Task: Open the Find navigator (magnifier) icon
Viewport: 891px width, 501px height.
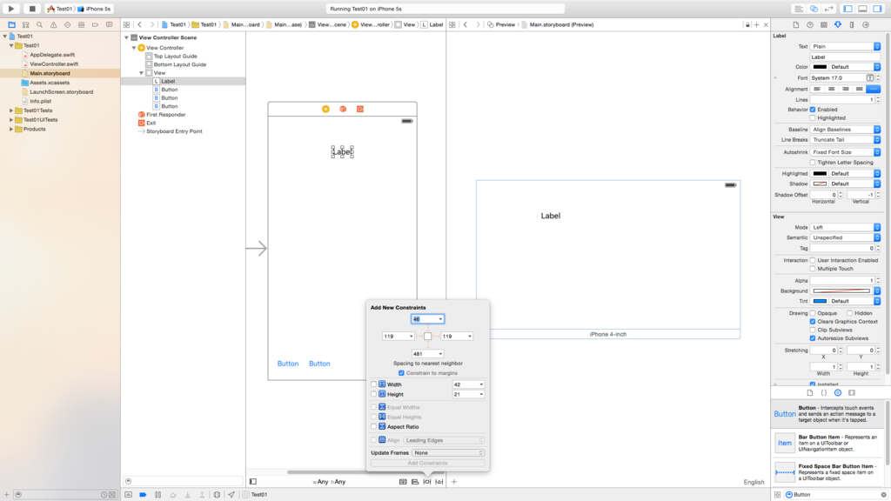Action: [39, 24]
